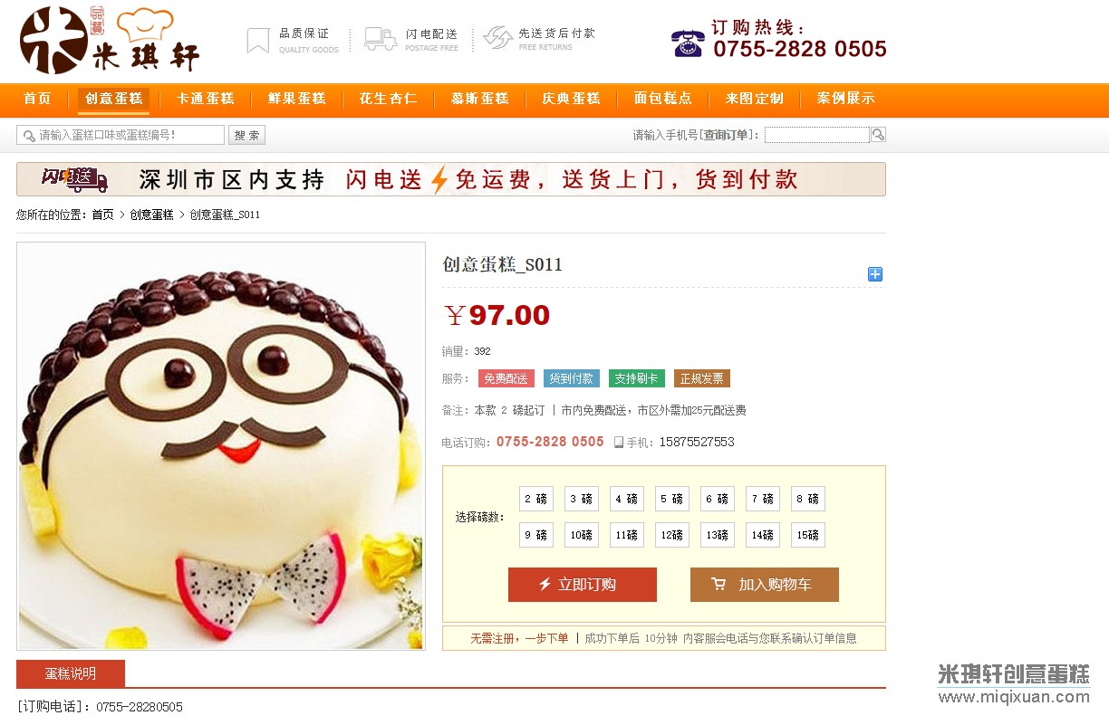Open the 创意蛋糕 breadcrumb link
Screen dimensions: 1109x725
(151, 215)
